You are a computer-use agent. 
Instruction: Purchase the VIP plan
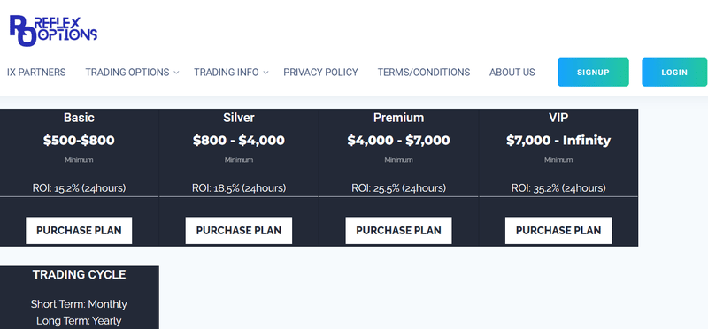[558, 231]
